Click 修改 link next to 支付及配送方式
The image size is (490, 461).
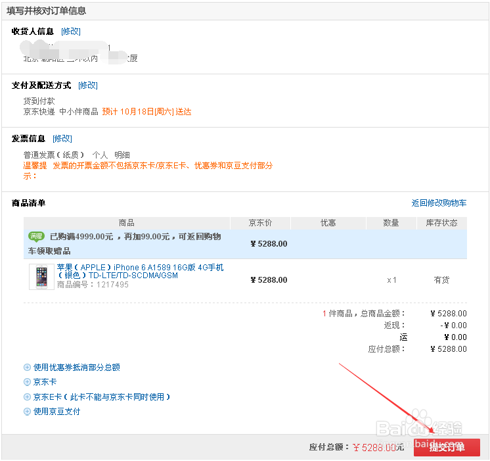pyautogui.click(x=88, y=85)
